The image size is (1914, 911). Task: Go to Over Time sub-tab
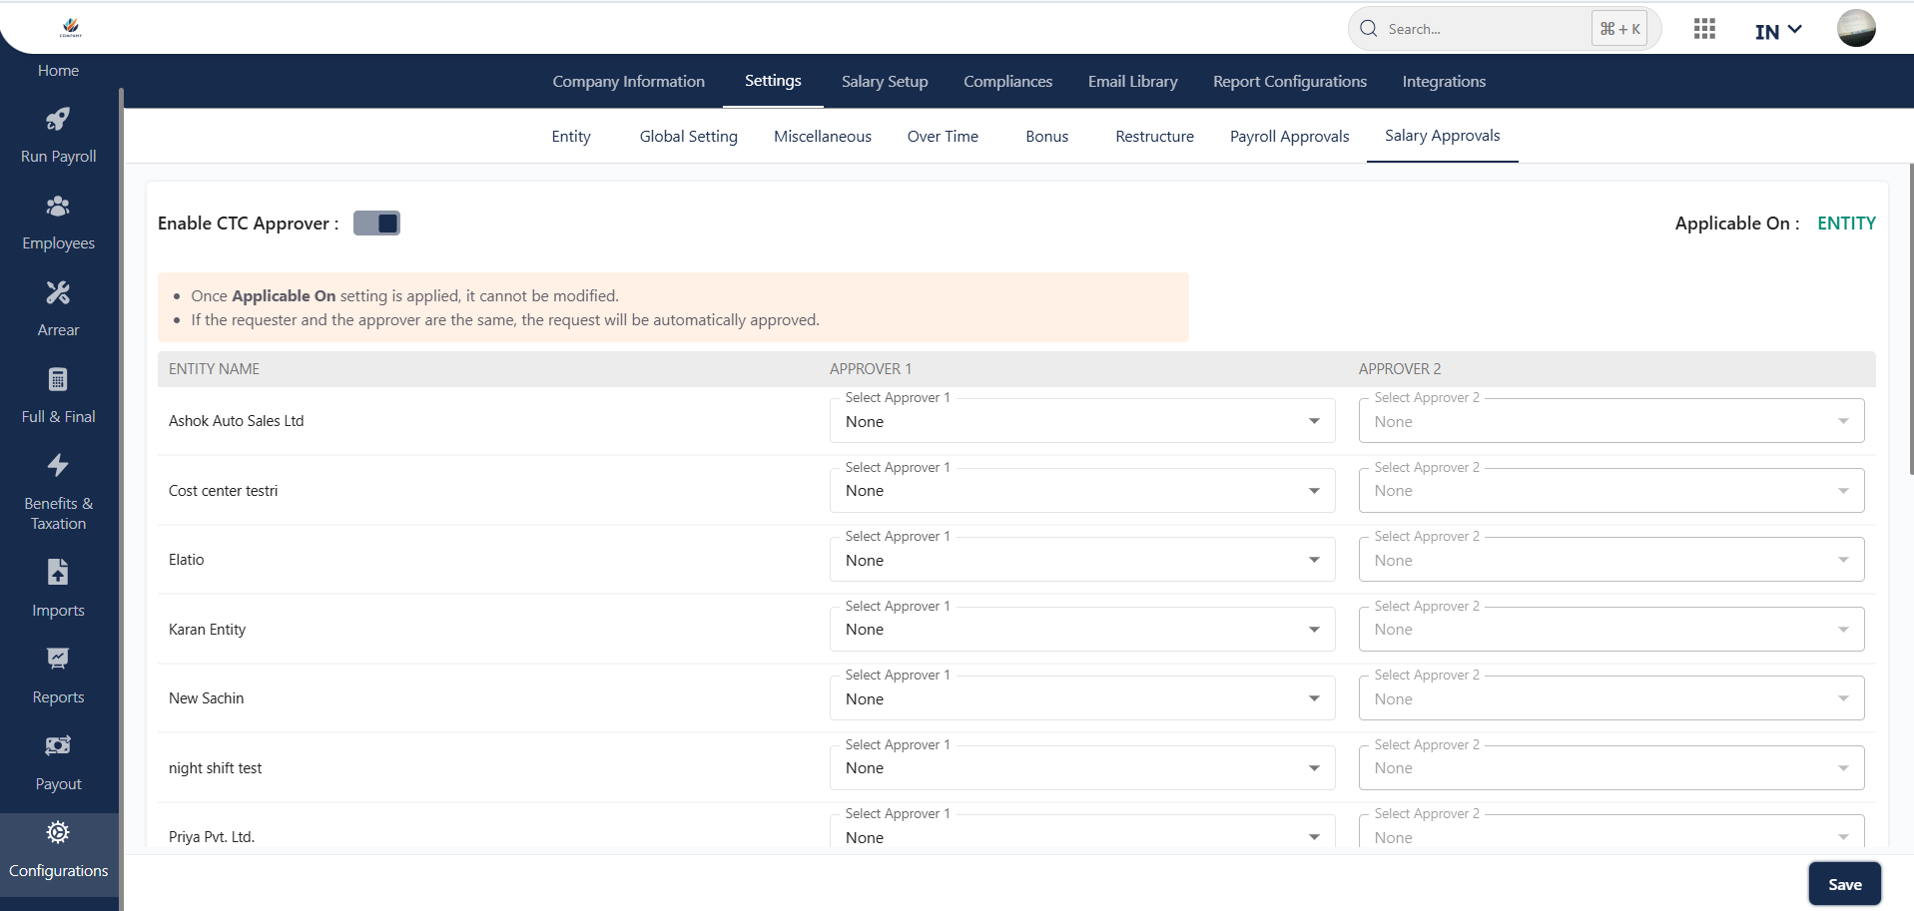pos(943,136)
